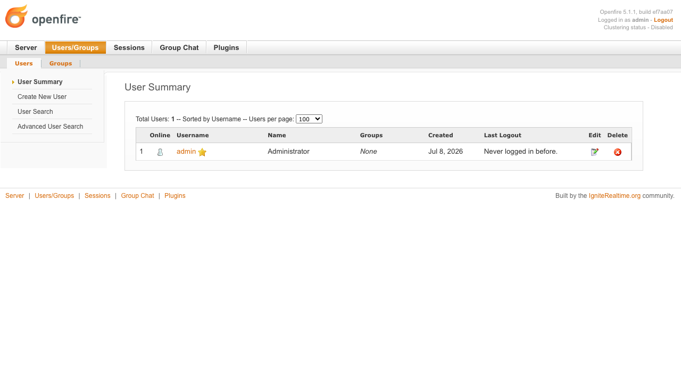Open the Plugins tab
The image size is (681, 383).
227,47
